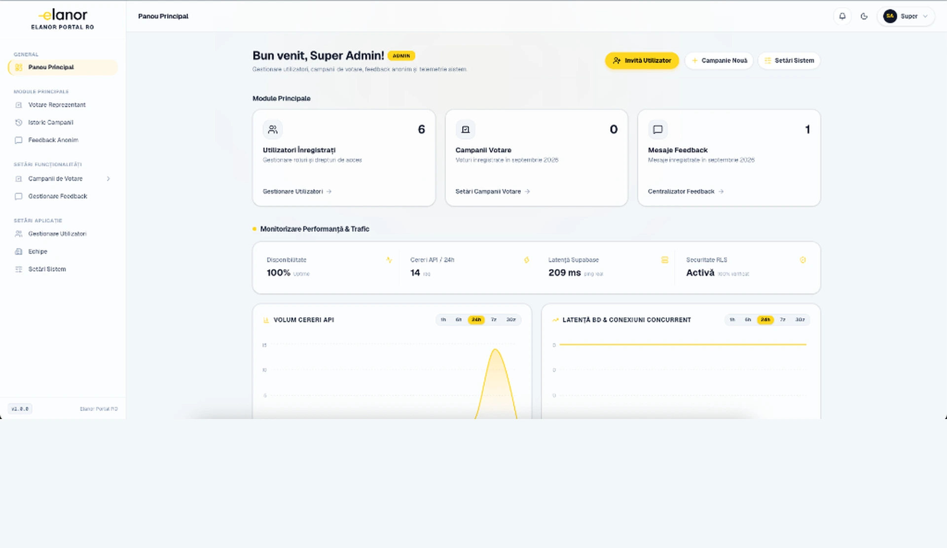This screenshot has height=548, width=947.
Task: Open Votare Reprezentant in the sidebar
Action: tap(63, 105)
